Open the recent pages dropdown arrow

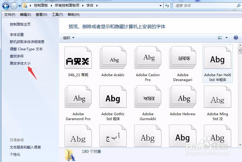[x=20, y=6]
